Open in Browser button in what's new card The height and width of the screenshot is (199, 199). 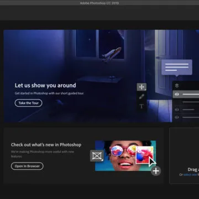coord(27,166)
